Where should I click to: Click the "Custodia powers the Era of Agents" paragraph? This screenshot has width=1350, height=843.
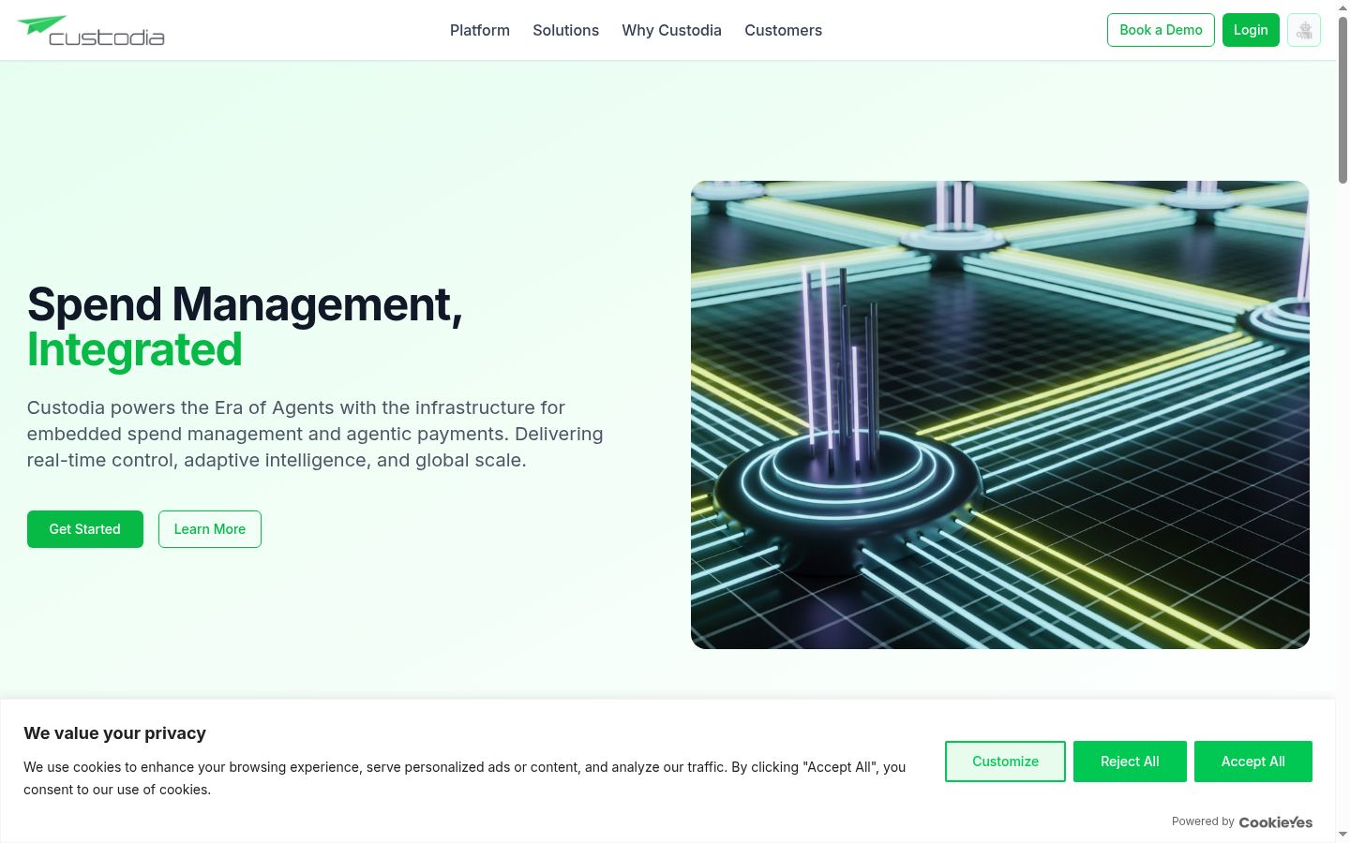point(315,434)
